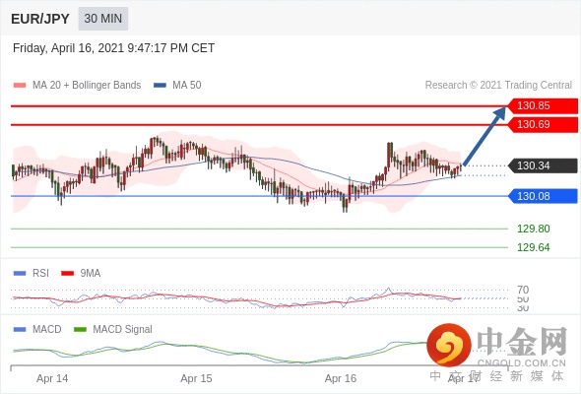Click the 9MA legend label
The height and width of the screenshot is (394, 581).
[x=91, y=274]
